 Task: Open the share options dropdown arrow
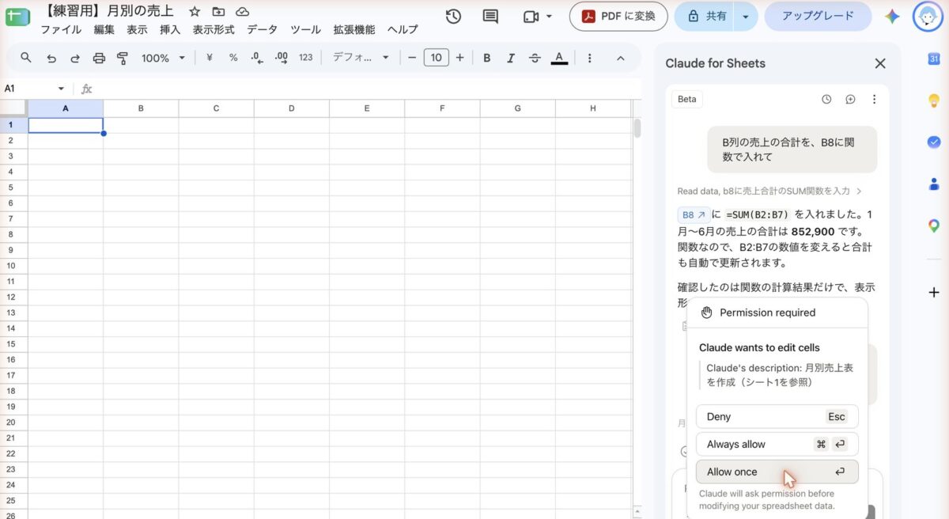(745, 16)
